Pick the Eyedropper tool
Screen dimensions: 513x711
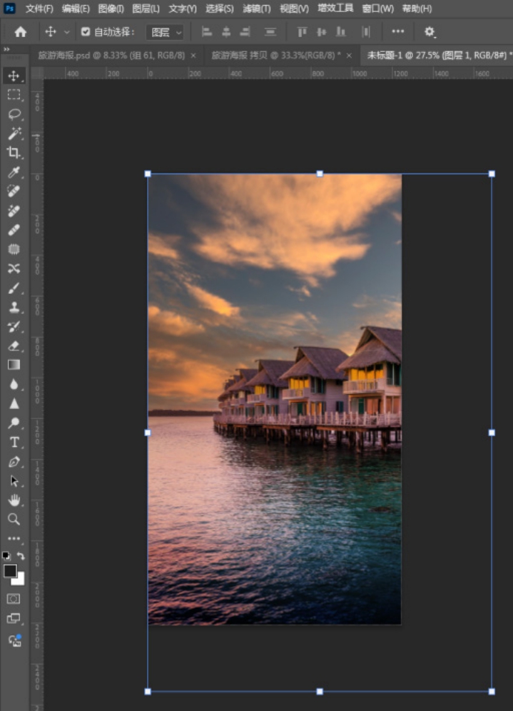coord(14,172)
